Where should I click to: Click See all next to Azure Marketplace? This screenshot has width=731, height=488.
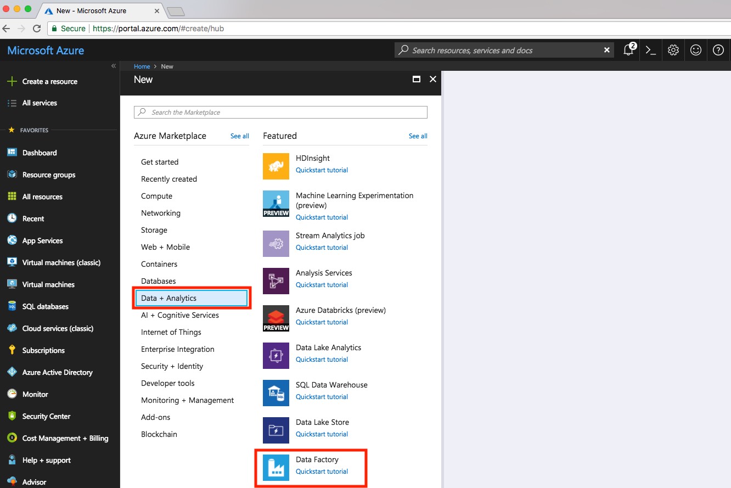[x=240, y=136]
